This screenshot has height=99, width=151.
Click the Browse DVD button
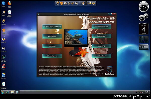(101, 46)
